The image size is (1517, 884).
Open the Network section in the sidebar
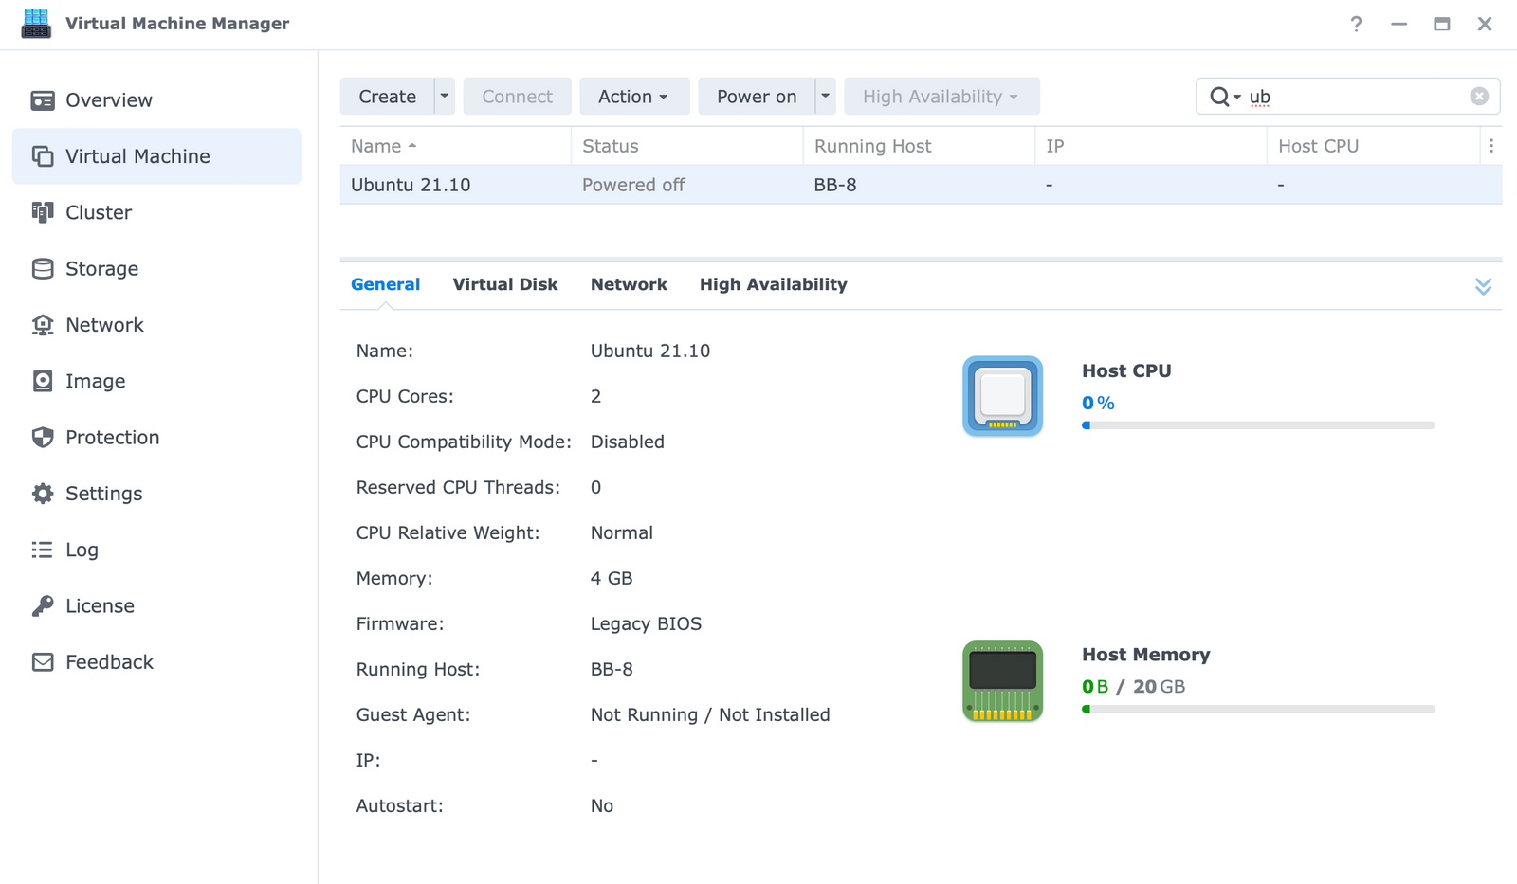pos(104,324)
